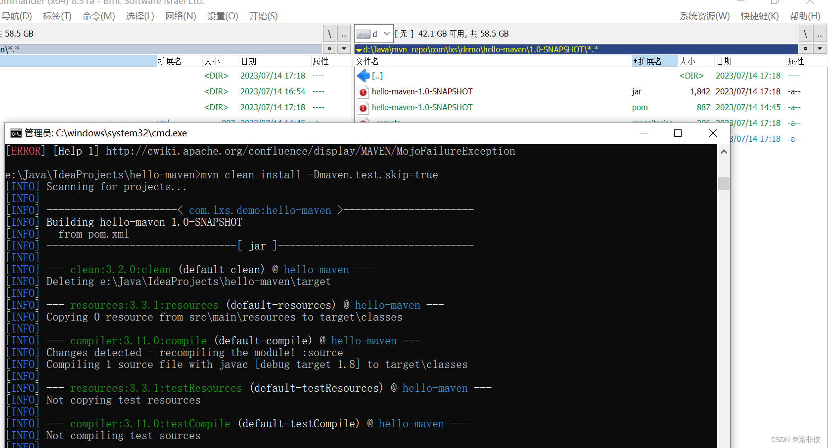Click compiler:3.11.0:testCompile text in cmd

coord(150,424)
